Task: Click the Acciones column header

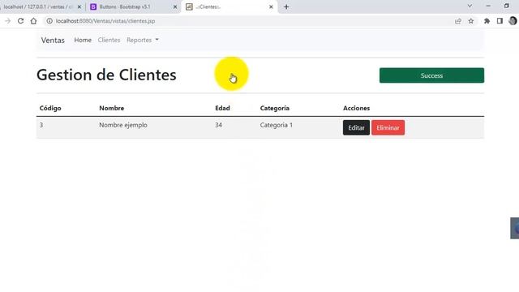Action: [x=357, y=108]
